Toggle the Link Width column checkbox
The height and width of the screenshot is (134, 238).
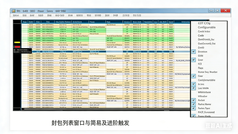(193, 88)
